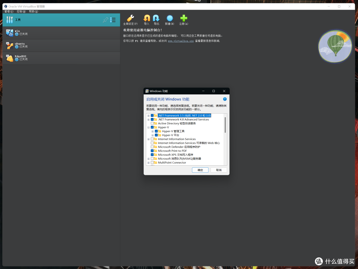The image size is (358, 269).
Task: Enable the MultiPoint Connector checkbox
Action: (x=152, y=162)
